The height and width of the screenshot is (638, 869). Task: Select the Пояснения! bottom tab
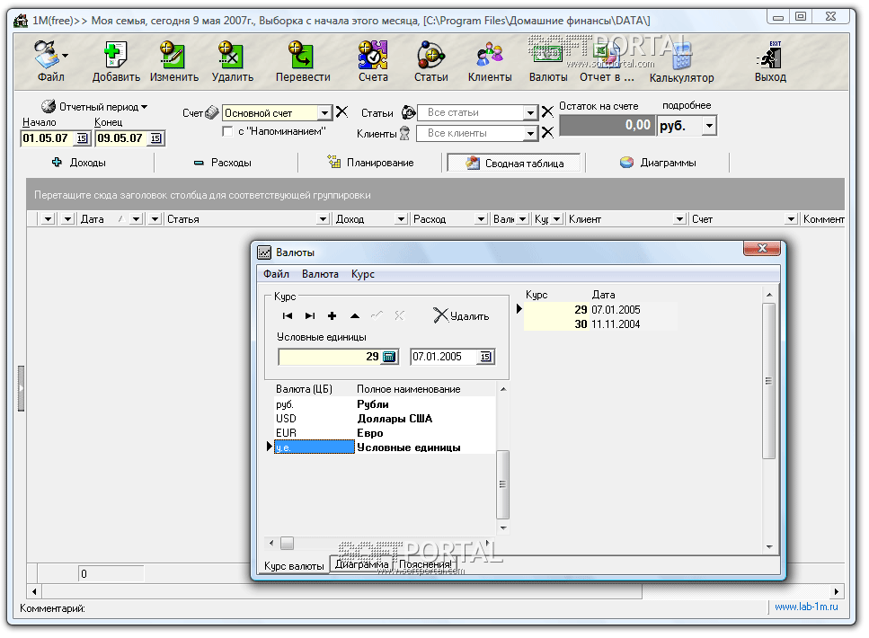point(425,564)
